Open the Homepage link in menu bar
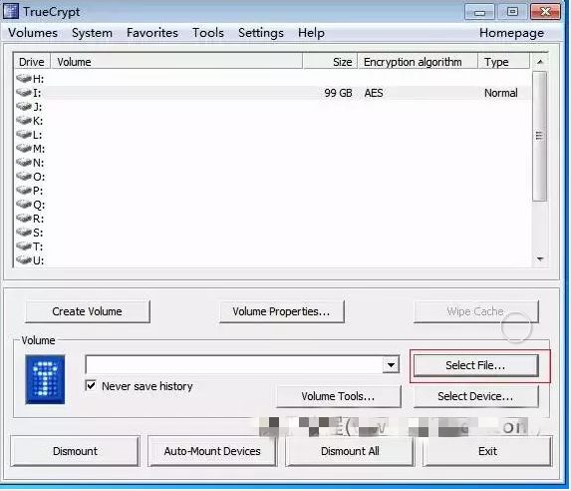 coord(511,33)
